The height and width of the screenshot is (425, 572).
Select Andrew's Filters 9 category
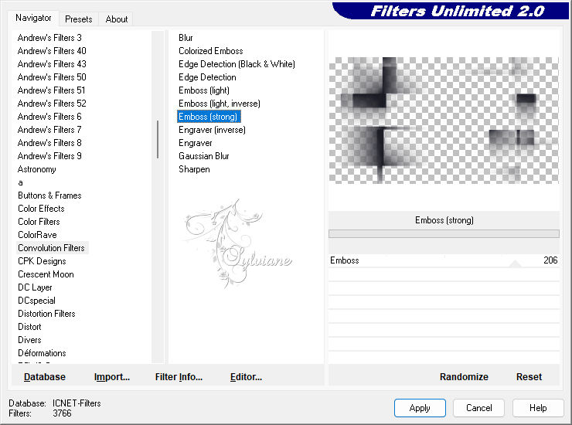click(49, 156)
